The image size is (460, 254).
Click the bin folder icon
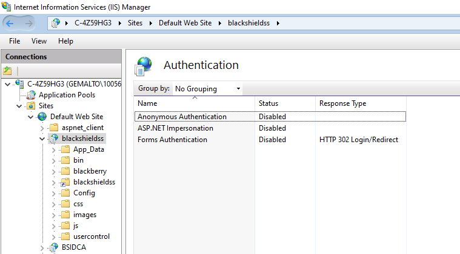point(65,160)
